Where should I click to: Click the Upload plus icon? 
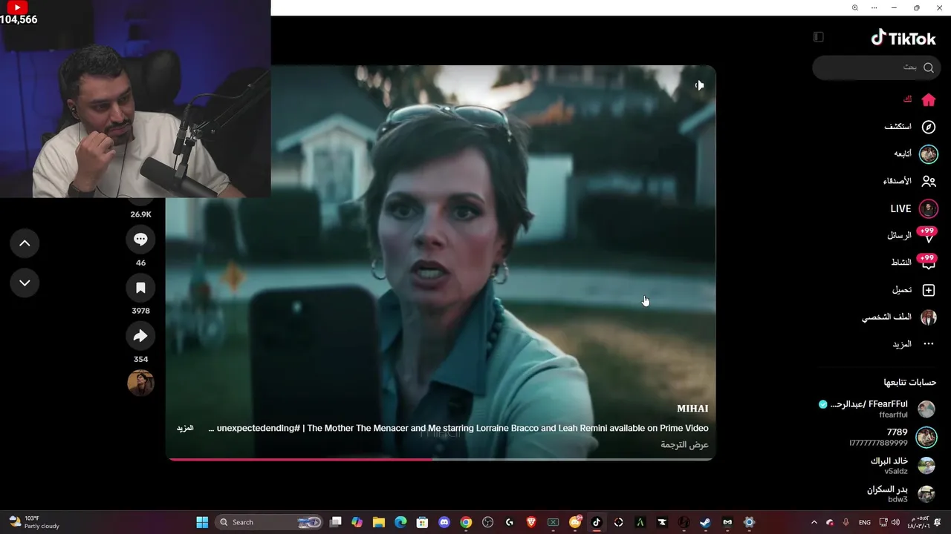pos(928,290)
